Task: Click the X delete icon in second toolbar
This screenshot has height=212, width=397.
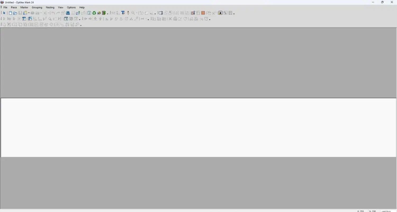Action: [x=170, y=19]
